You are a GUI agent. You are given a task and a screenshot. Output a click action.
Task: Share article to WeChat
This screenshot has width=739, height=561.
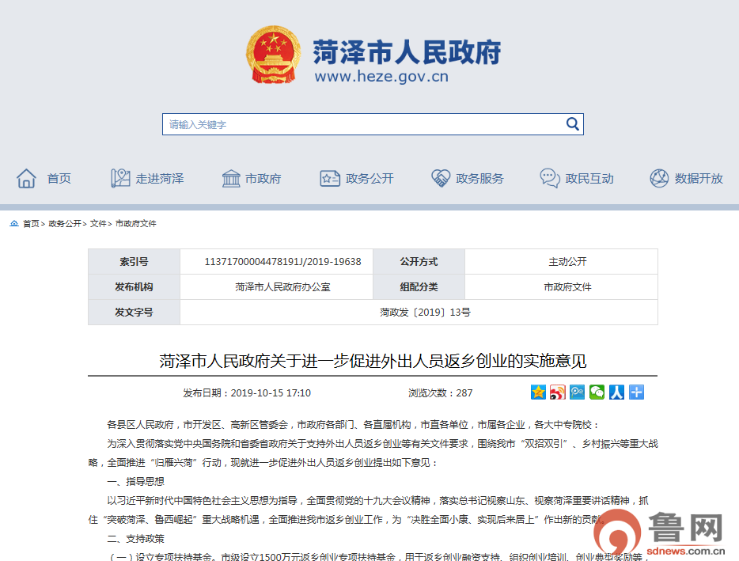(x=597, y=392)
